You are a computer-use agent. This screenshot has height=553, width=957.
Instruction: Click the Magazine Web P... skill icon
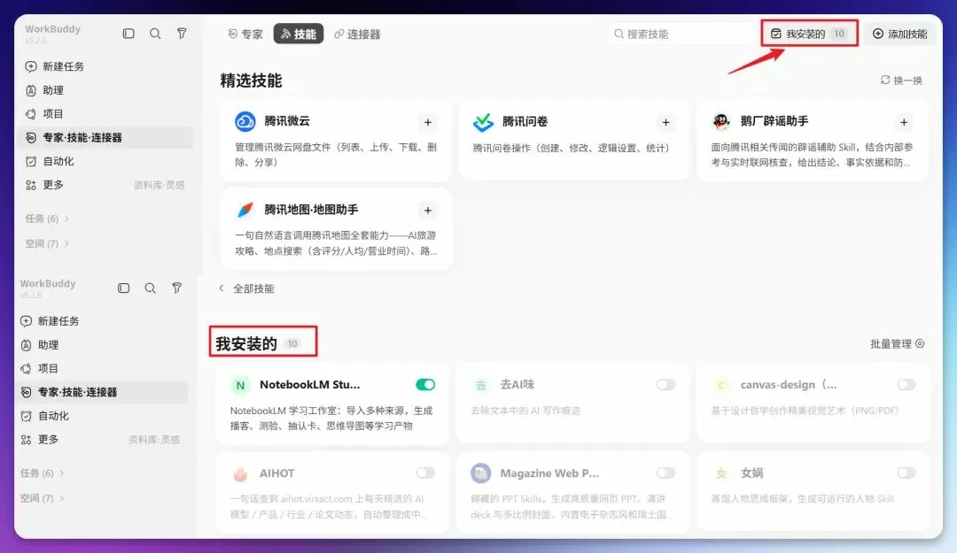pos(481,473)
